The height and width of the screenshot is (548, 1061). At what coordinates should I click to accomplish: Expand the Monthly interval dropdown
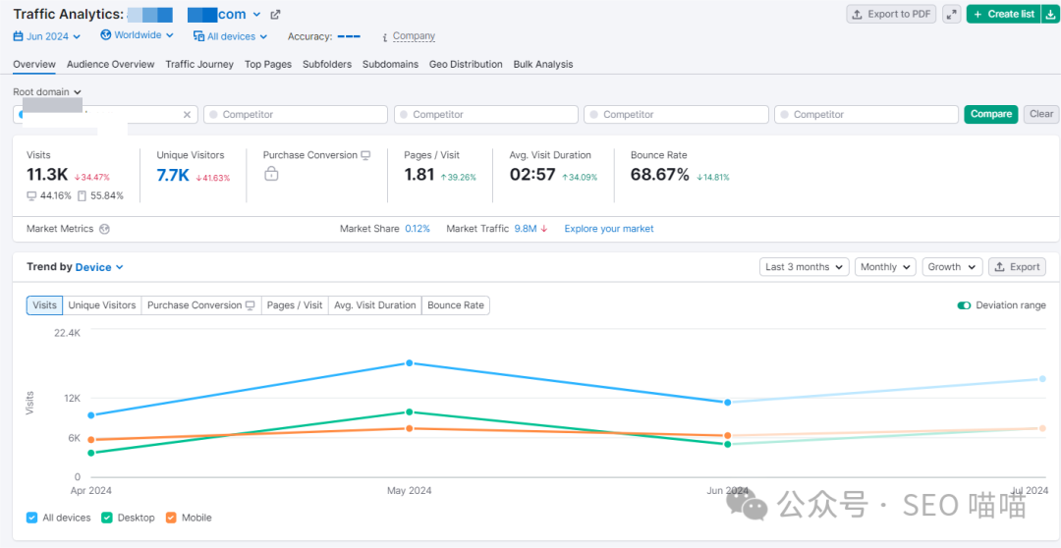[x=884, y=267]
